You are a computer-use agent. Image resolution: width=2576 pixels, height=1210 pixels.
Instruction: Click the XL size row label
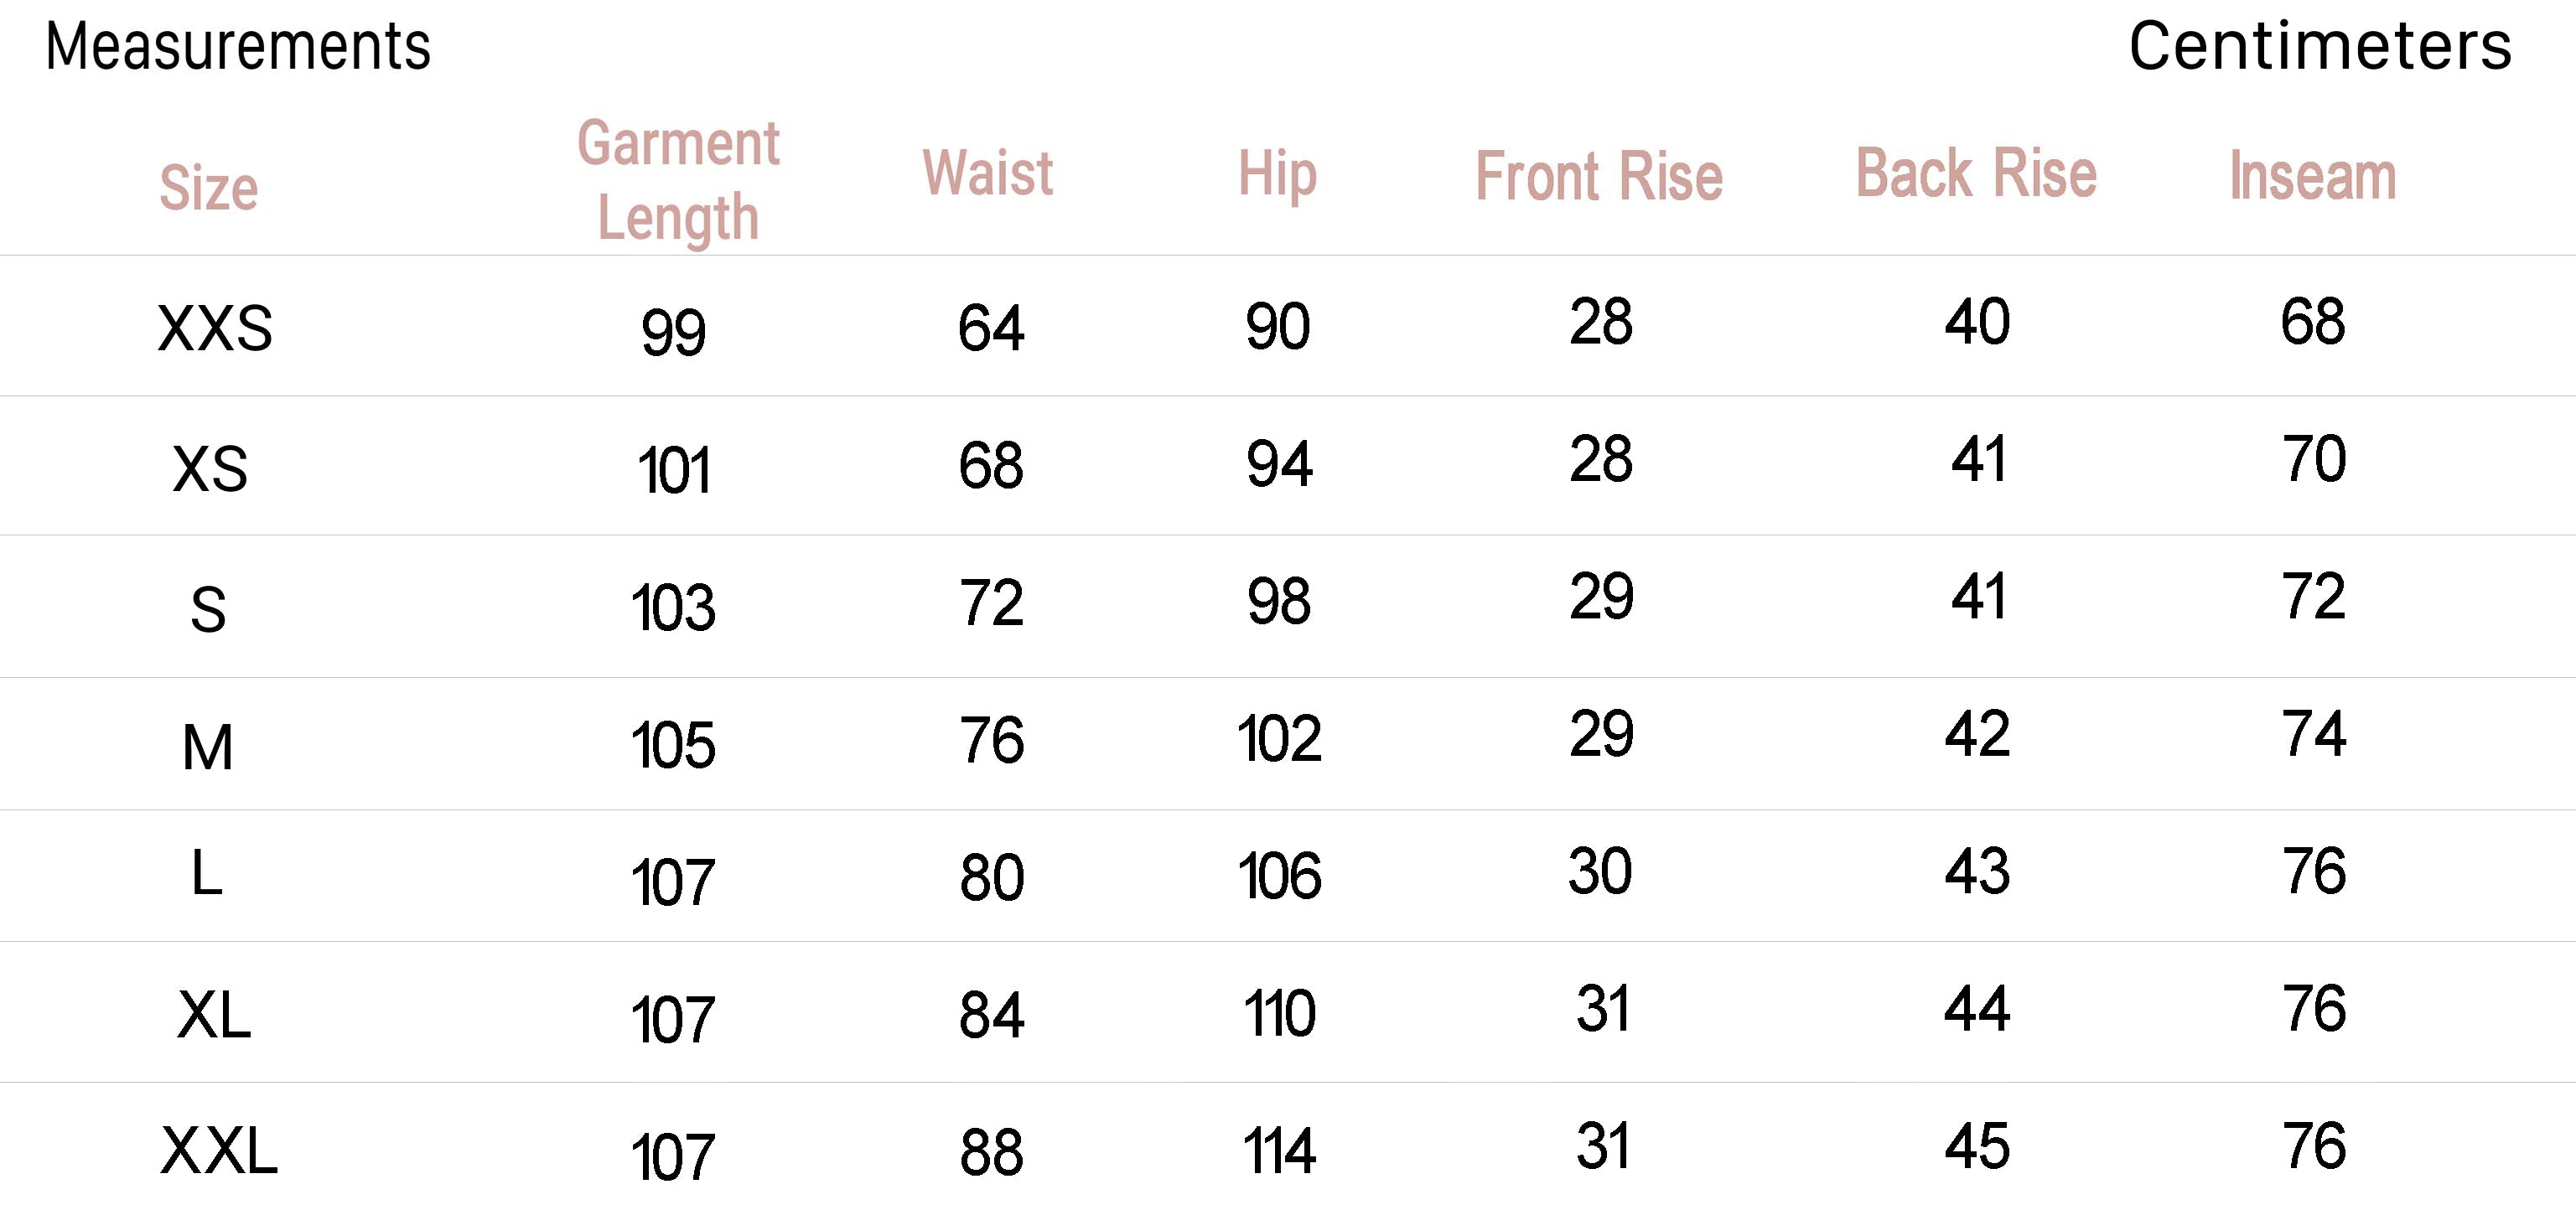[214, 1015]
